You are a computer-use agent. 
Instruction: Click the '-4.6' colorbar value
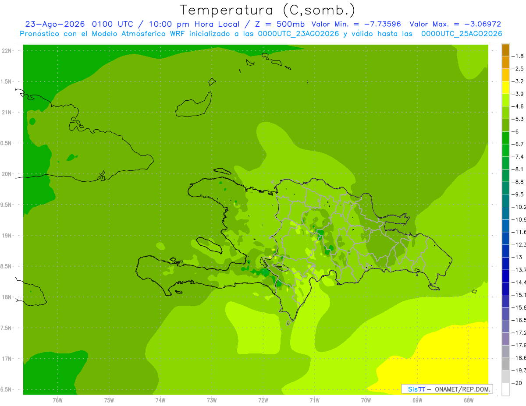pos(518,106)
